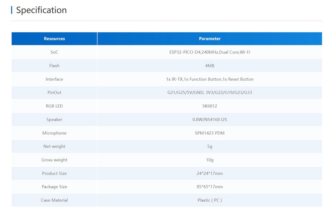Select the PinOut row label

(x=54, y=93)
